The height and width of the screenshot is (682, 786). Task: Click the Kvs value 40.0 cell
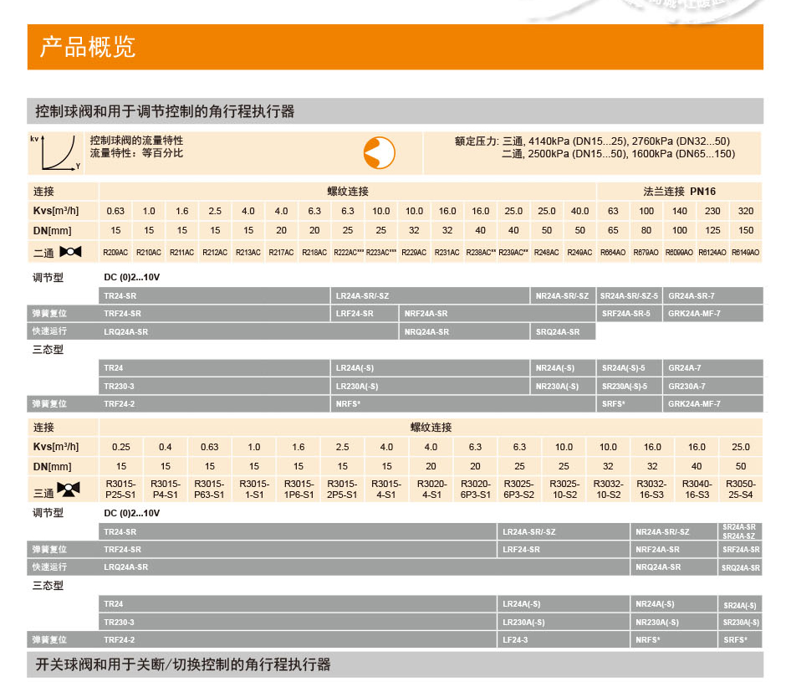580,211
